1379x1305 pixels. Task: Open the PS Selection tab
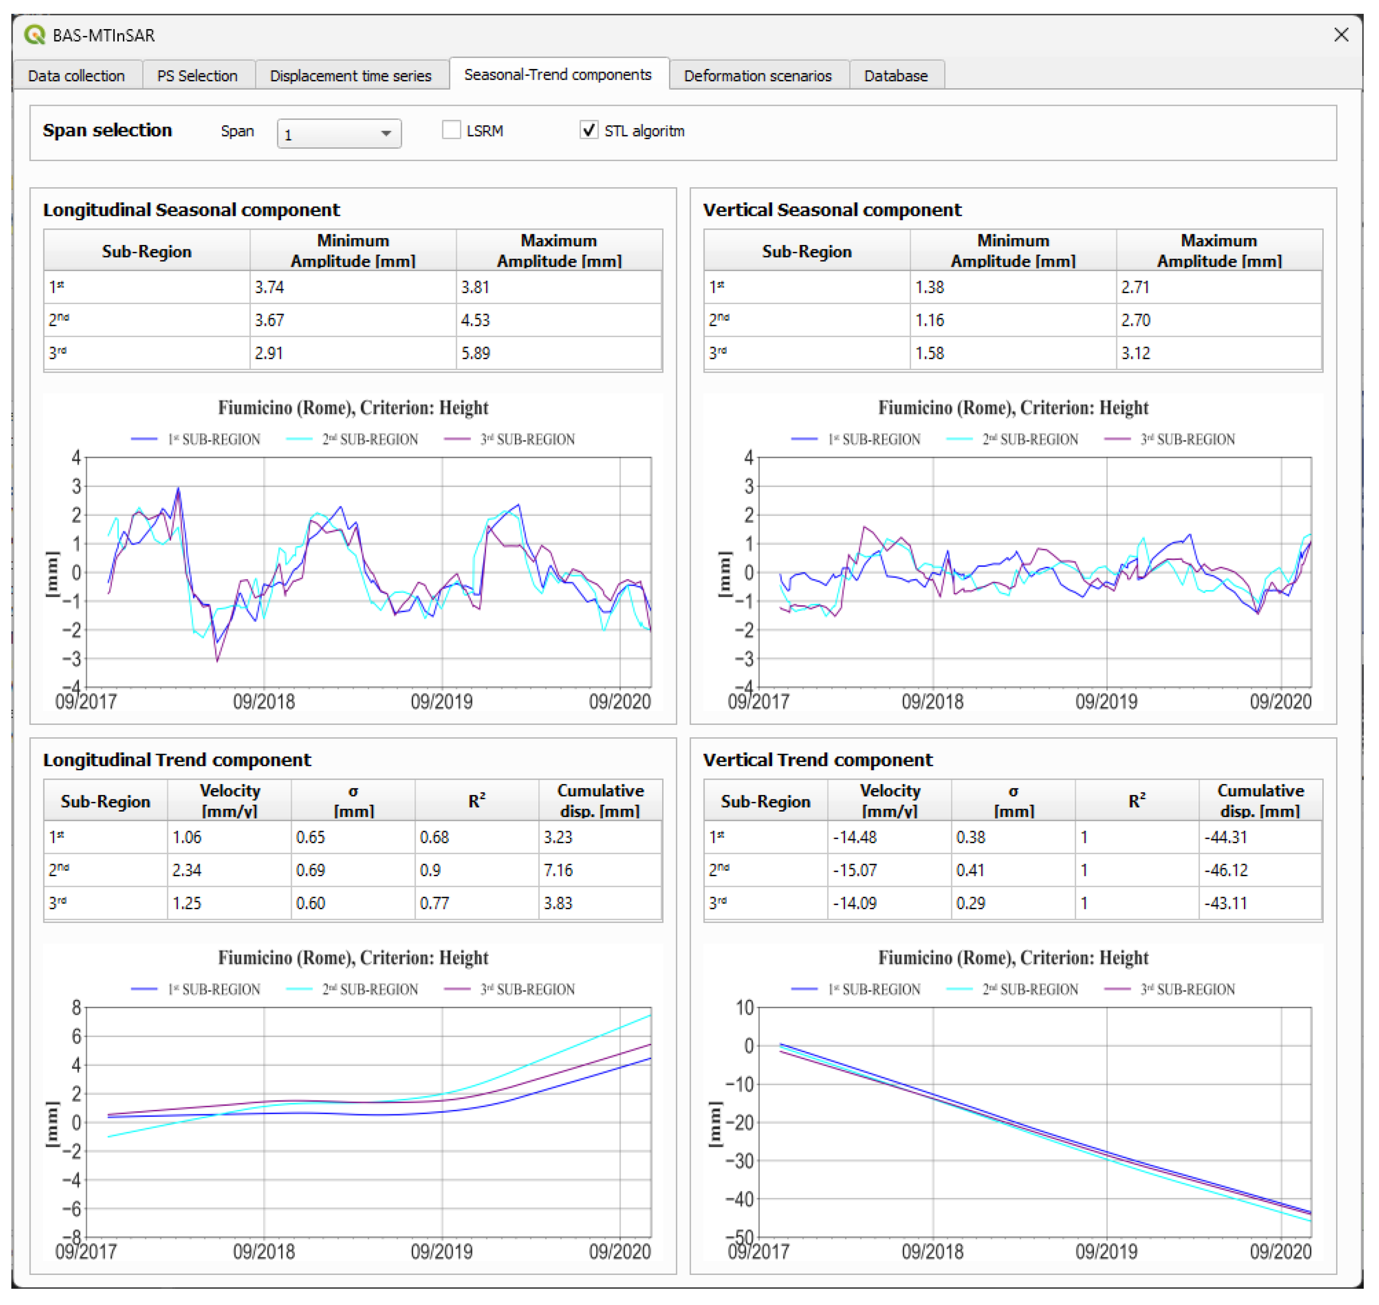point(197,76)
